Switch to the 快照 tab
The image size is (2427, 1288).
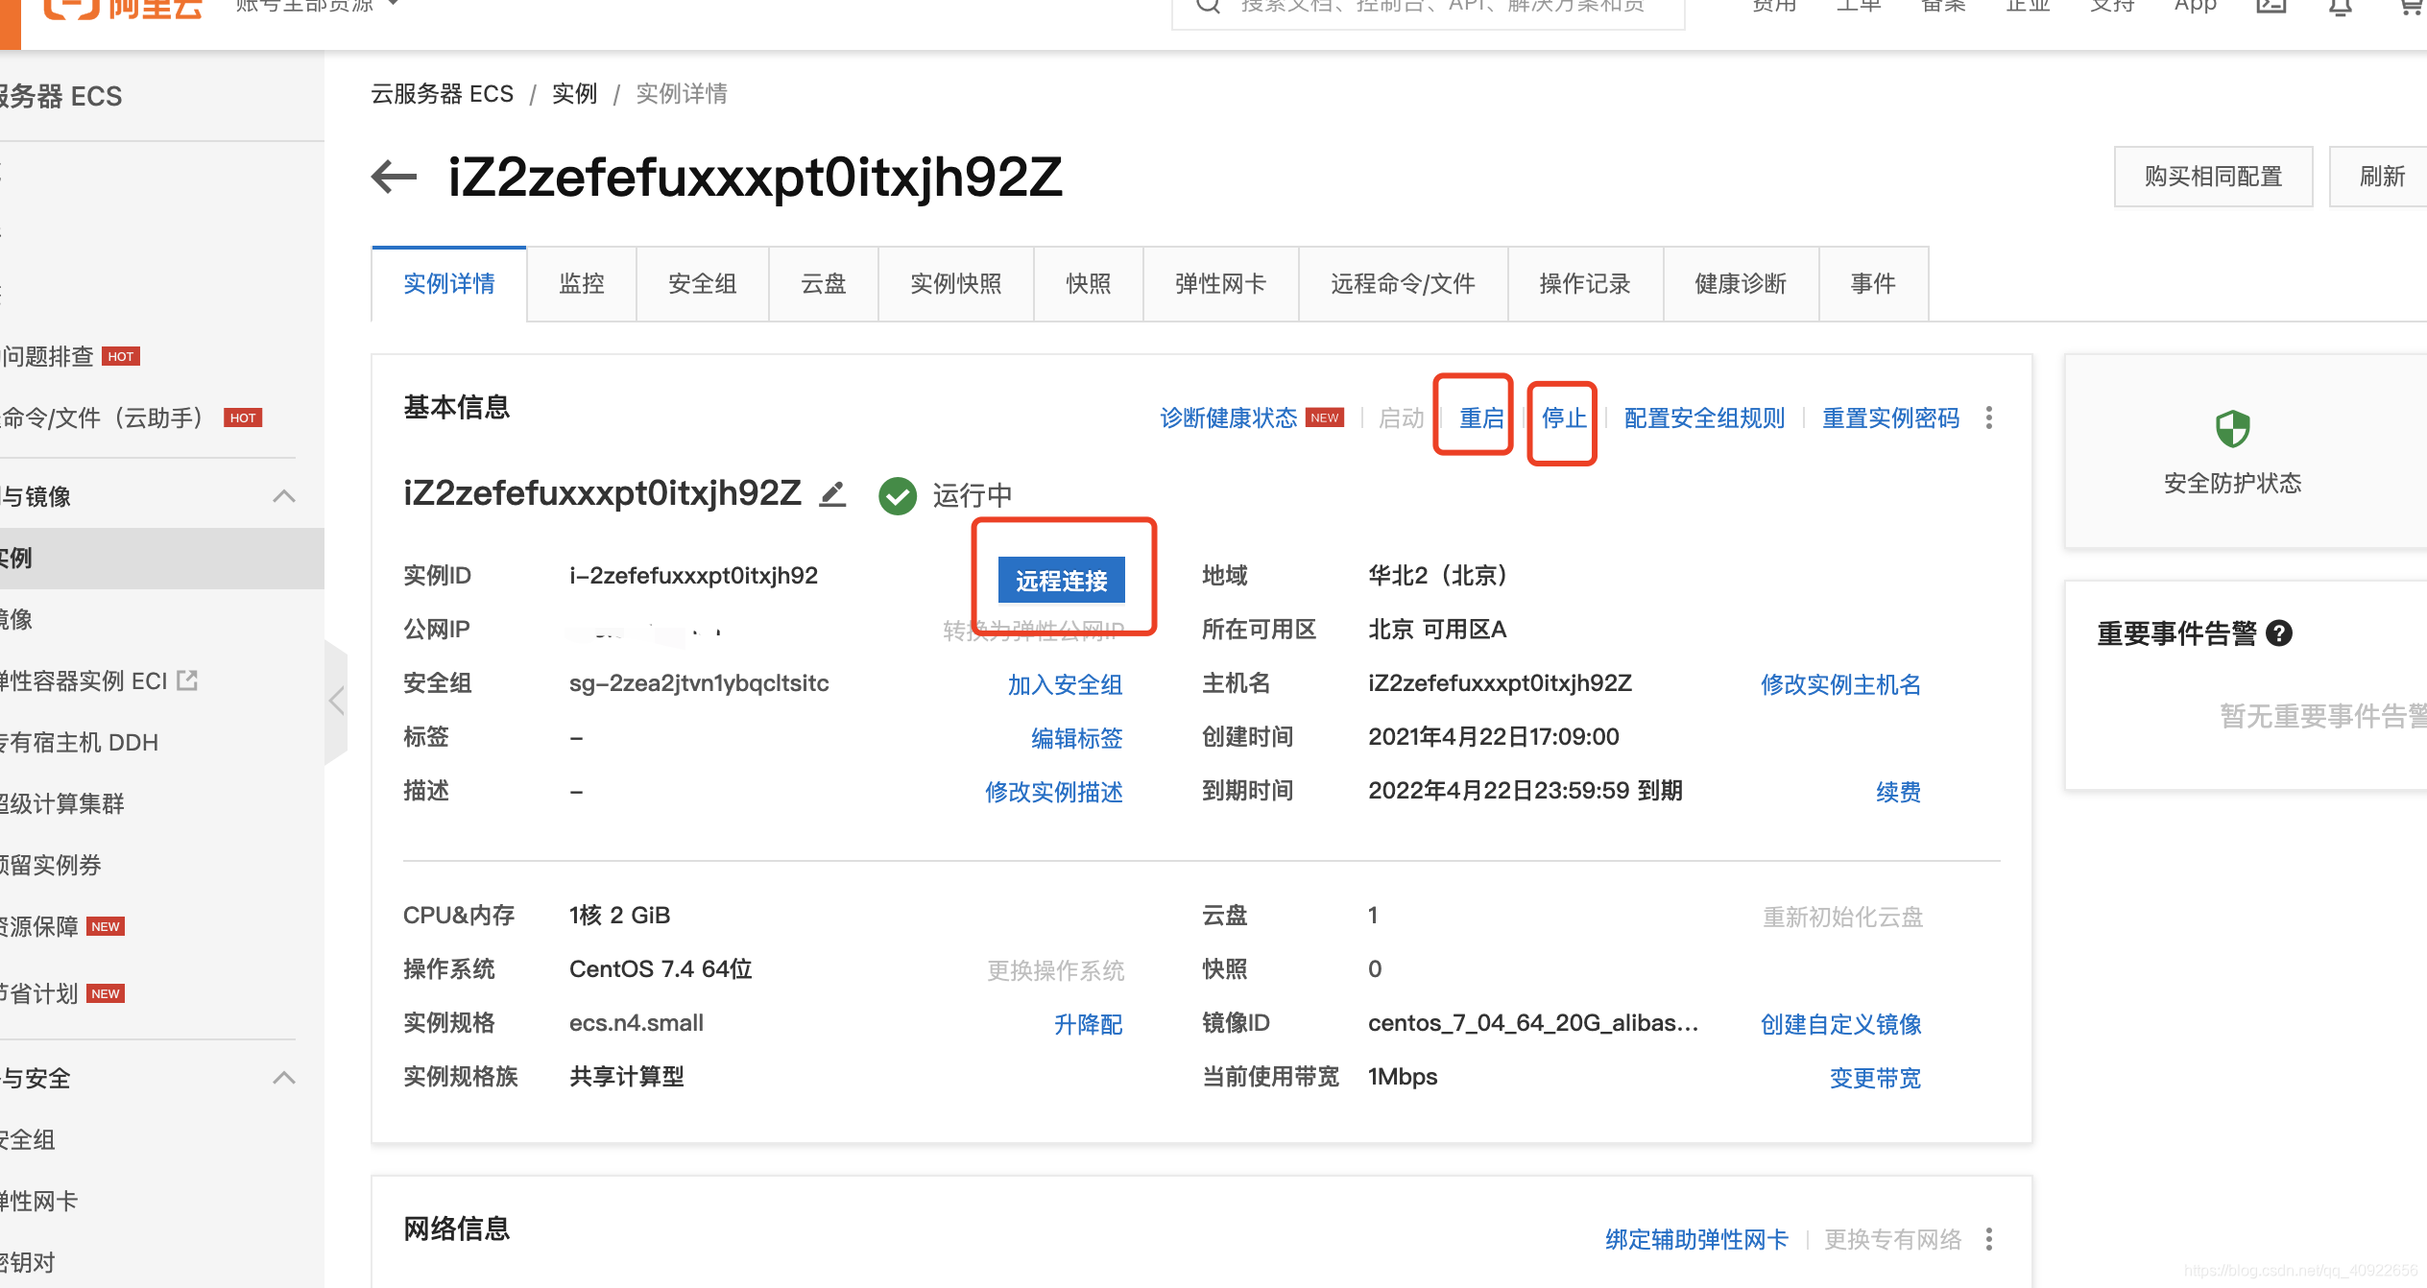[x=1089, y=283]
